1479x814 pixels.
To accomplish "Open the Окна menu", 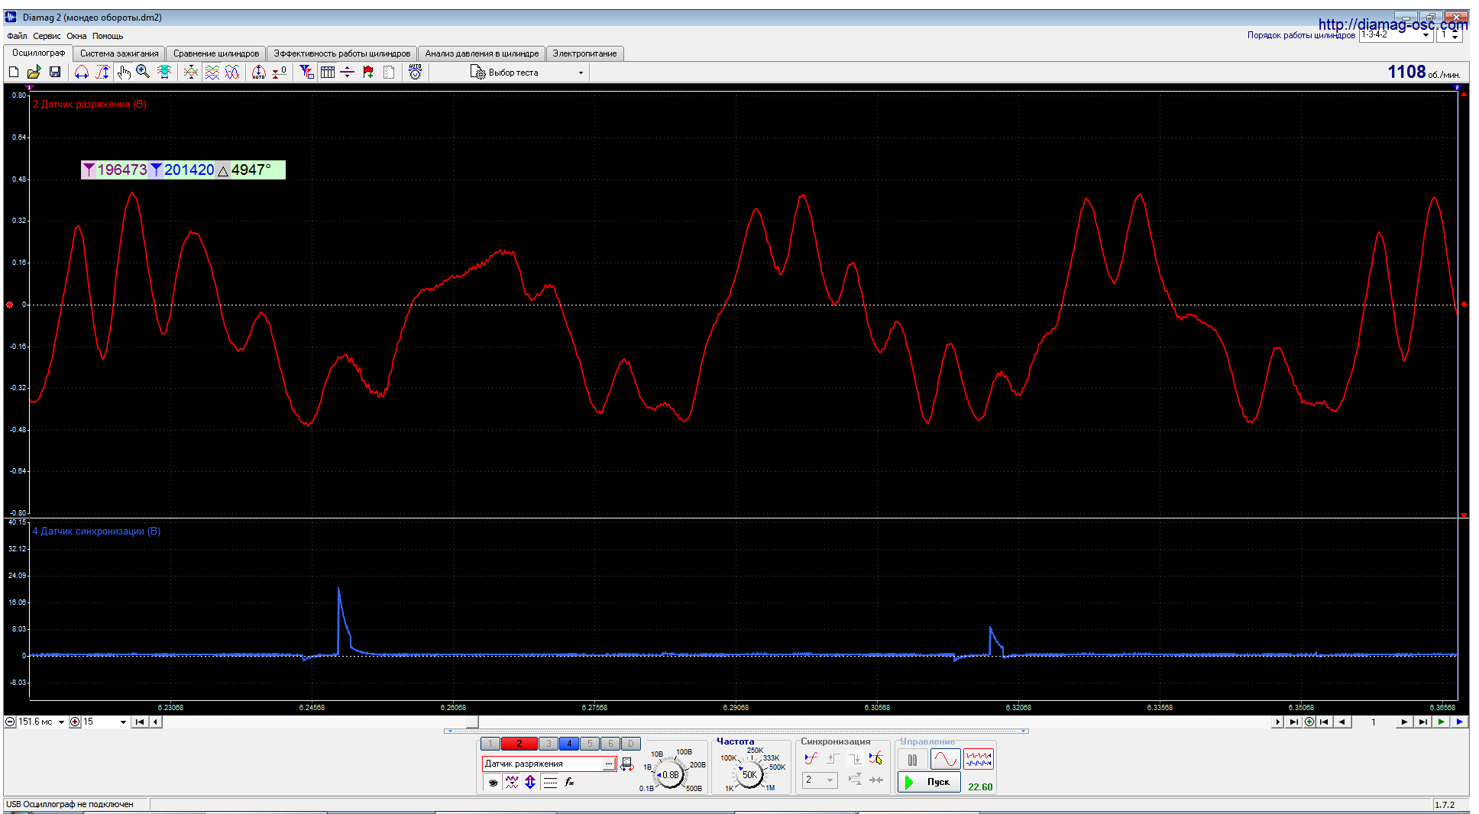I will [x=76, y=36].
